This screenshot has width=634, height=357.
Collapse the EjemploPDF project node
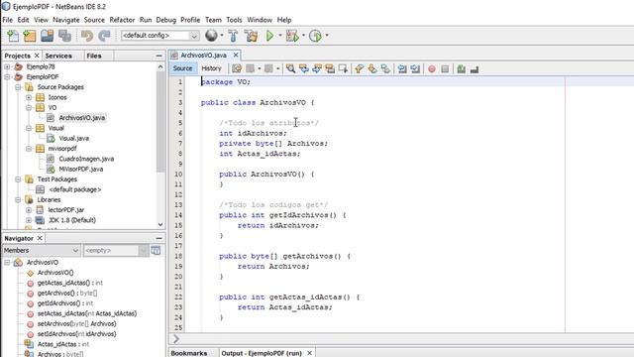[7, 76]
